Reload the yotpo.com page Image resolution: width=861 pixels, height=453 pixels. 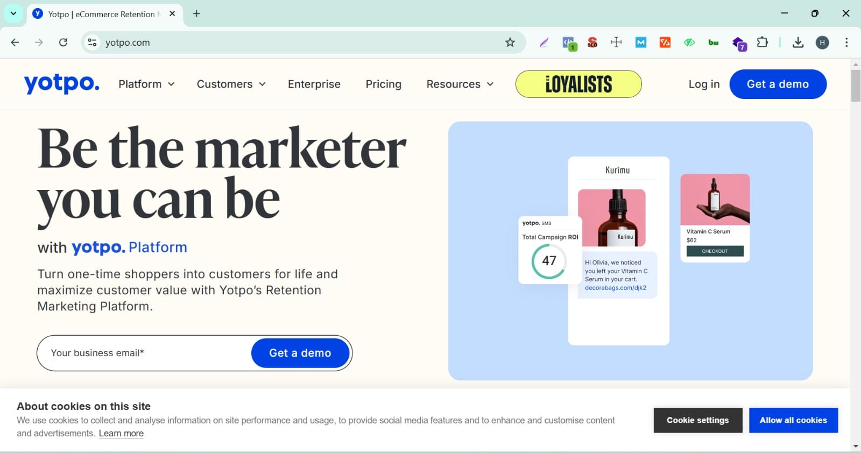(63, 43)
